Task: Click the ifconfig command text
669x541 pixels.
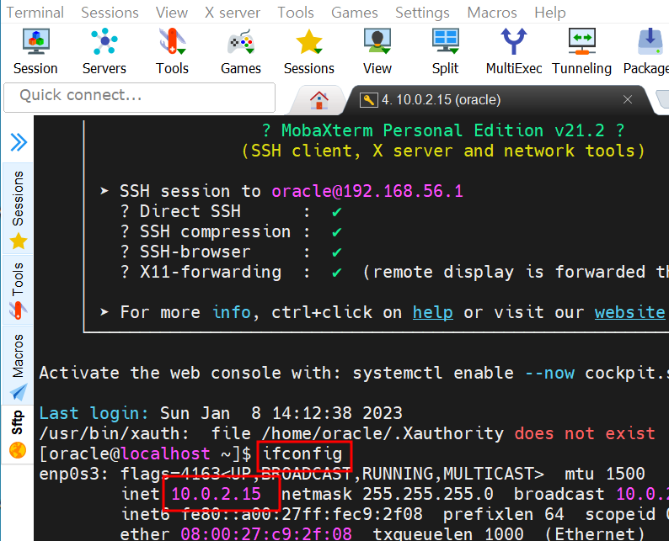Action: (x=302, y=453)
